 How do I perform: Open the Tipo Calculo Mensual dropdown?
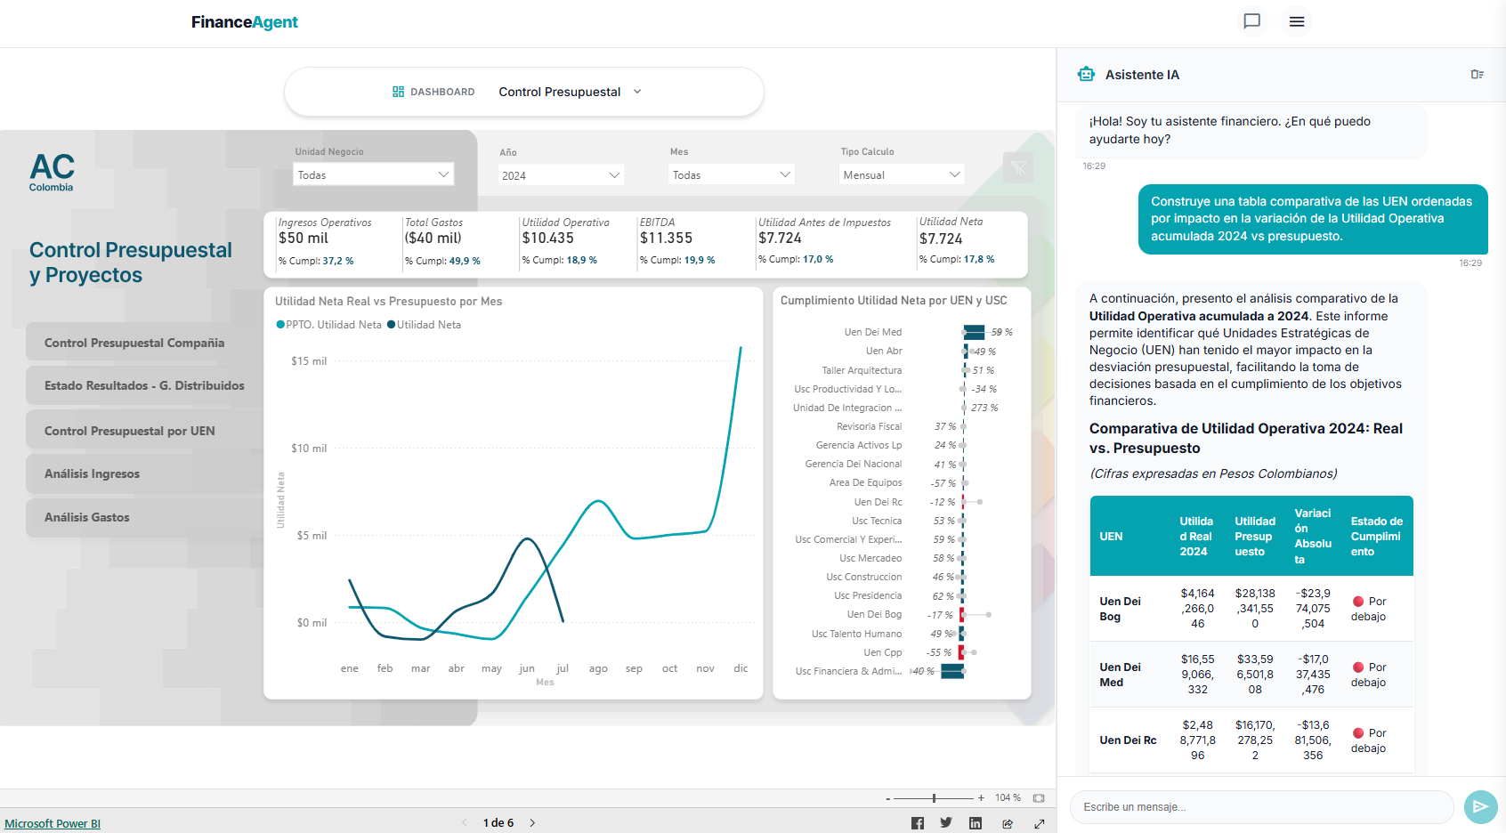click(x=902, y=175)
